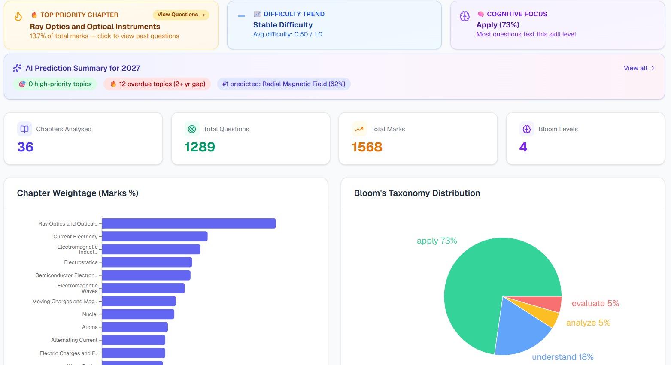Image resolution: width=671 pixels, height=365 pixels.
Task: Click the 'evaluate 5%' pie label
Action: pyautogui.click(x=595, y=303)
